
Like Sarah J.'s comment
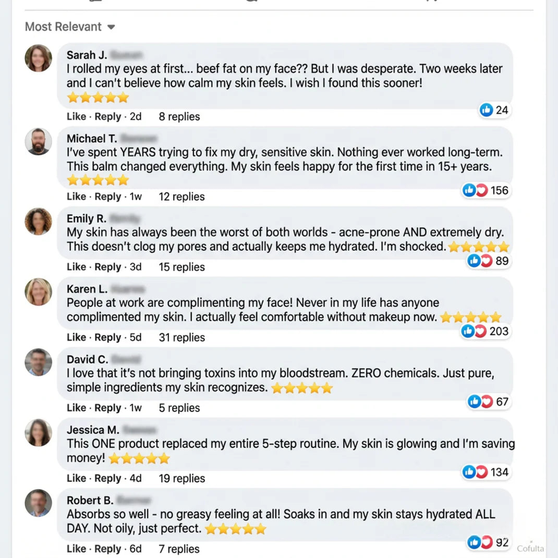76,117
